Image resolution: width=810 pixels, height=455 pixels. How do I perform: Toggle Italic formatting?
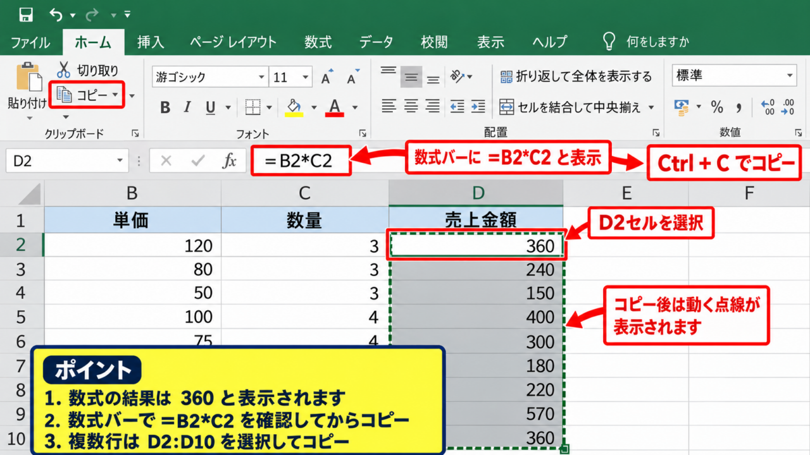(187, 107)
